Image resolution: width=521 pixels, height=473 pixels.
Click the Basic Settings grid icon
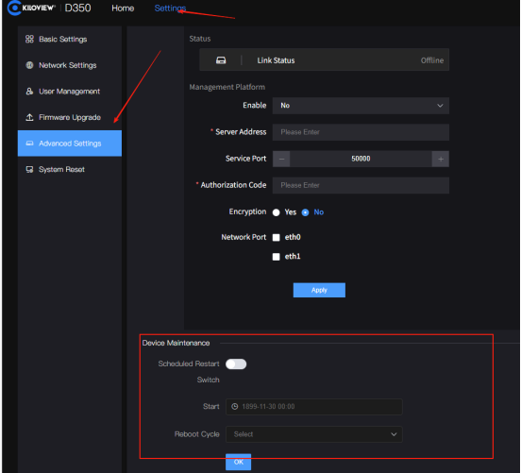tap(29, 40)
